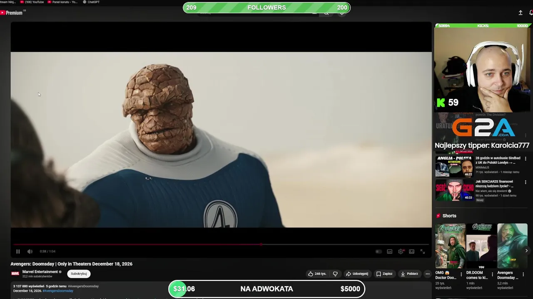
Task: Open the "Avengers Doomsday" short thumbnail
Action: 512,246
